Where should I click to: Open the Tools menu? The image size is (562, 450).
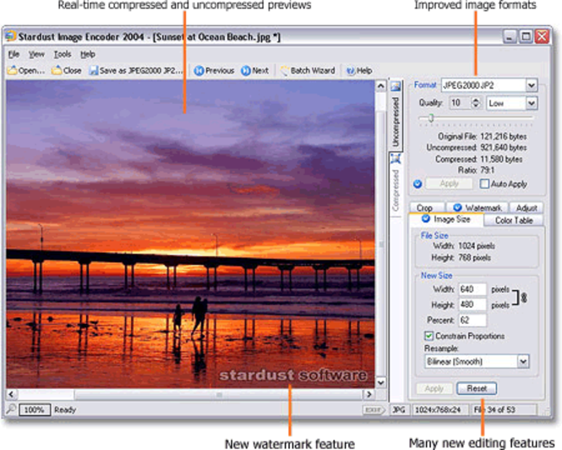(x=63, y=54)
